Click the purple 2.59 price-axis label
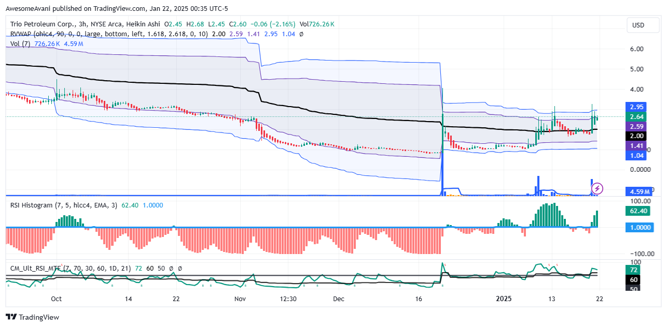 (636, 126)
